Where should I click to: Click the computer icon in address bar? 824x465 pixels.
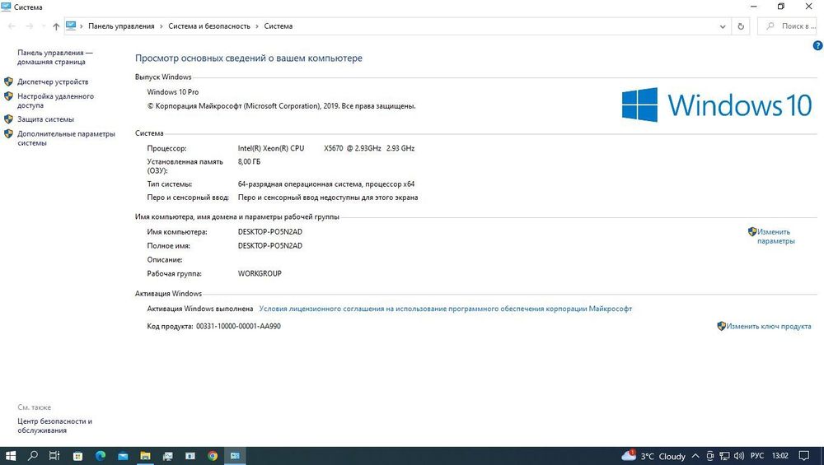pyautogui.click(x=71, y=26)
